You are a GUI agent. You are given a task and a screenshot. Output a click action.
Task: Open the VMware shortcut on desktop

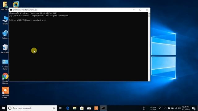(16, 4)
